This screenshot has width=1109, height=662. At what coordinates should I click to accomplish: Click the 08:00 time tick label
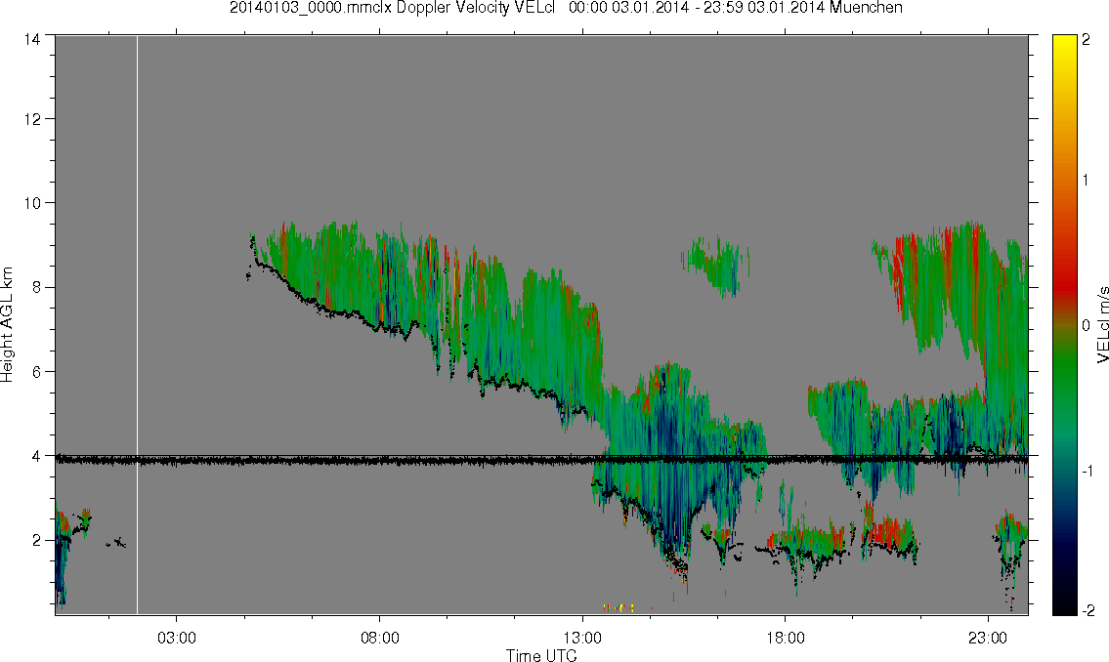tap(379, 639)
